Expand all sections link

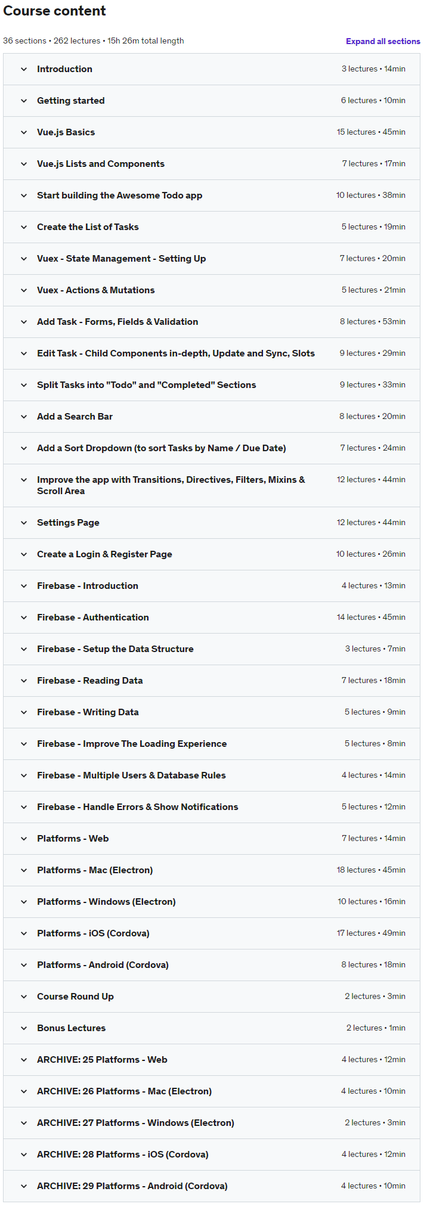coord(383,41)
